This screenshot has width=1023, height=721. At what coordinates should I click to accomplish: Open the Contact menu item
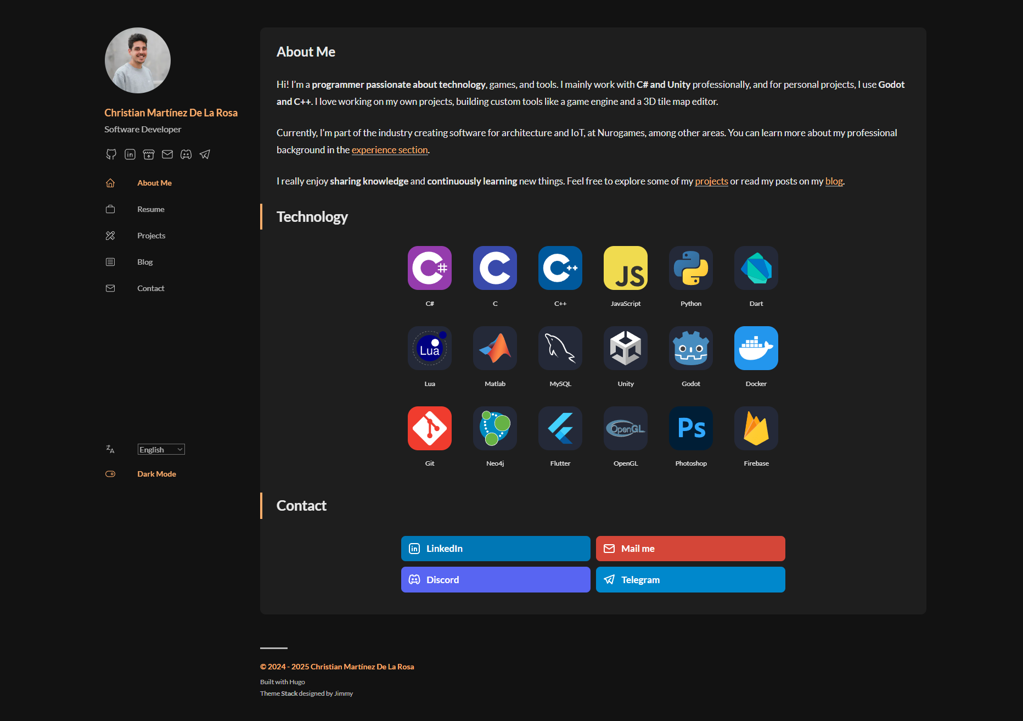[151, 288]
